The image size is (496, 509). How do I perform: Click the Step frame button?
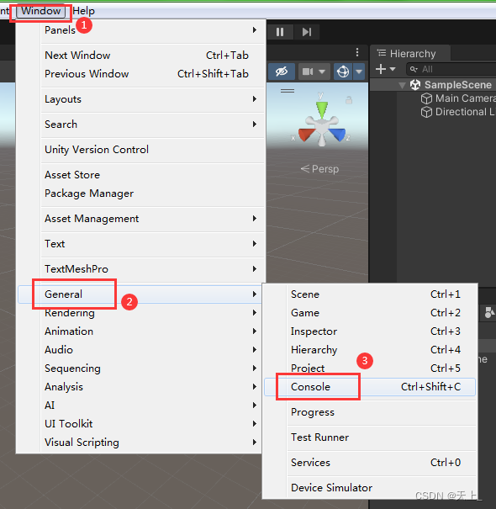pos(307,32)
